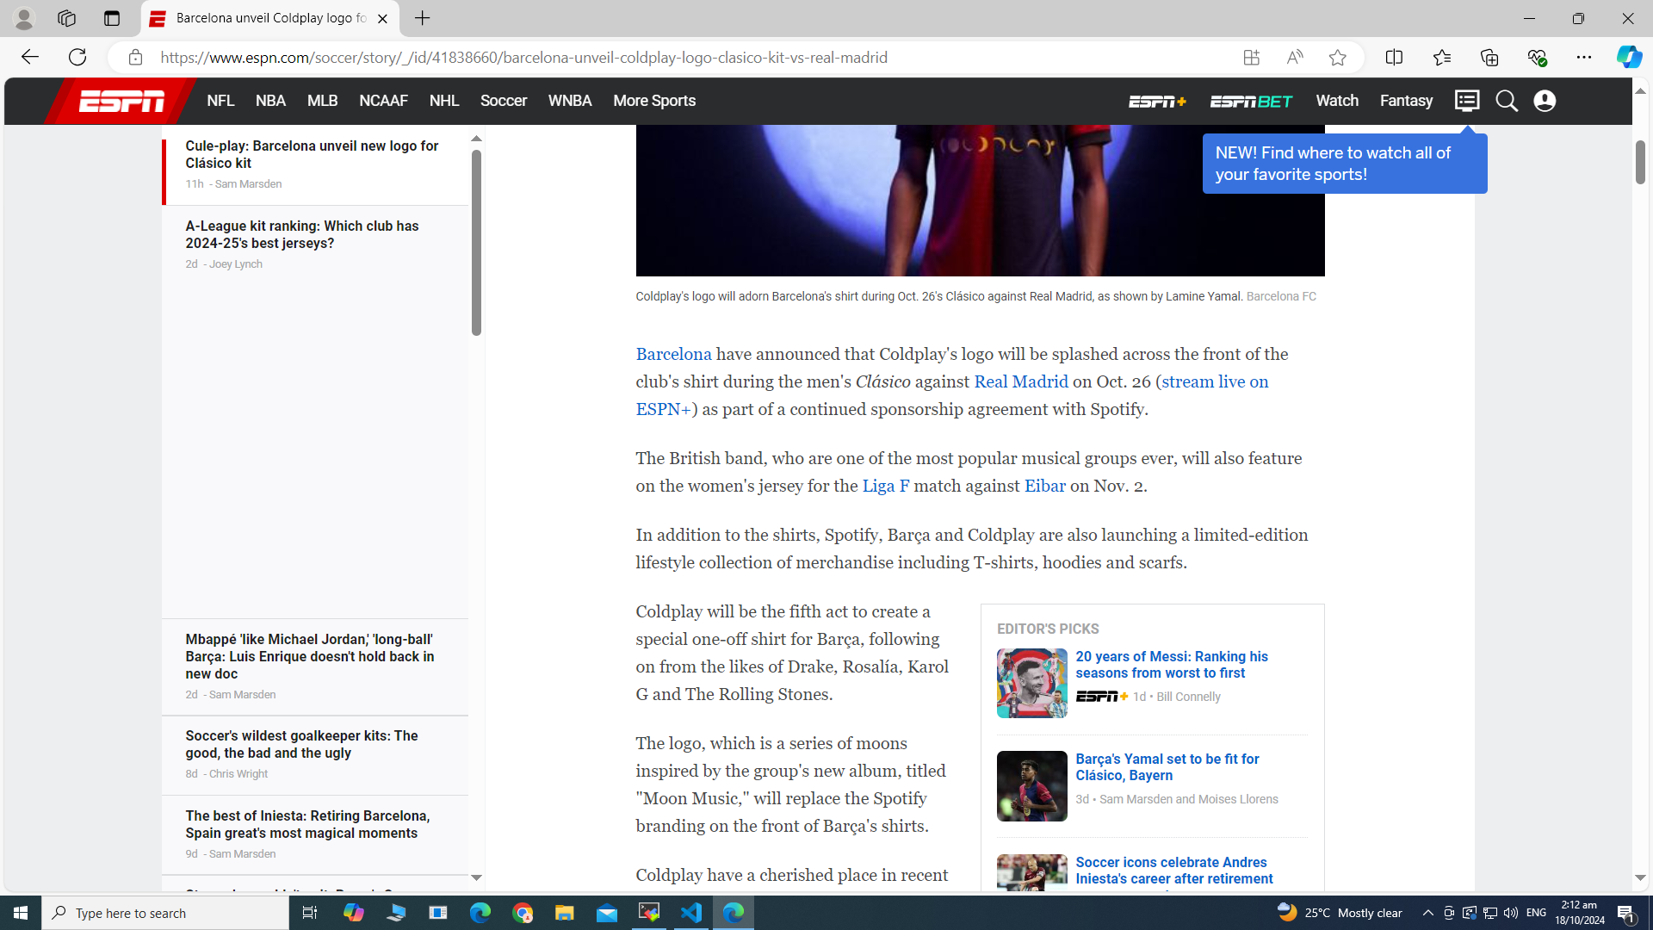Screen dimensions: 1653x930
Task: Open WNBA menu in navbar
Action: point(570,101)
